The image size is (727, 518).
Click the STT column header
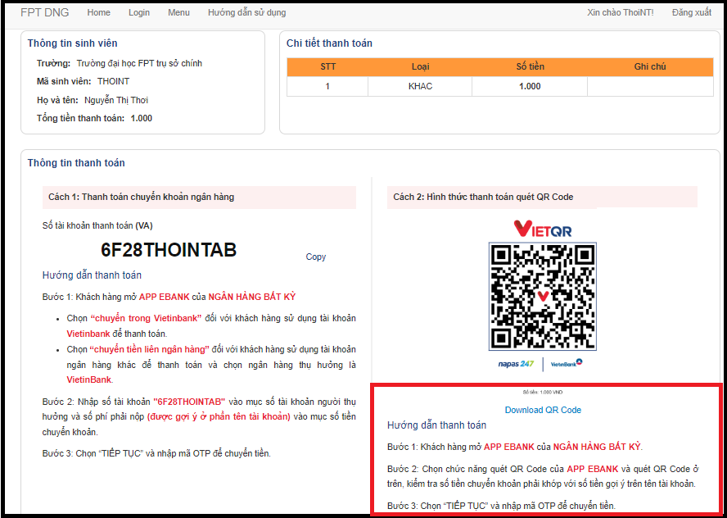[327, 67]
